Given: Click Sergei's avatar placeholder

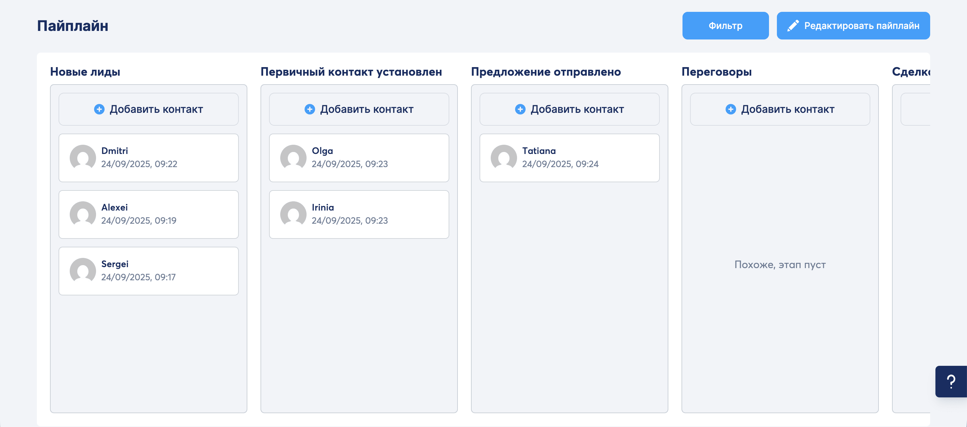Looking at the screenshot, I should tap(83, 270).
